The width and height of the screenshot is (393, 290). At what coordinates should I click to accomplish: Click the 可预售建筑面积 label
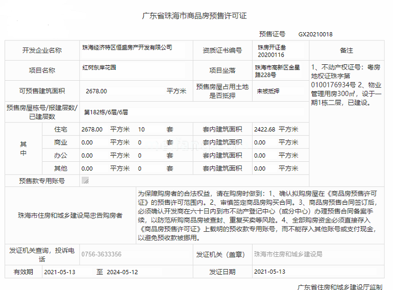[x=42, y=91]
